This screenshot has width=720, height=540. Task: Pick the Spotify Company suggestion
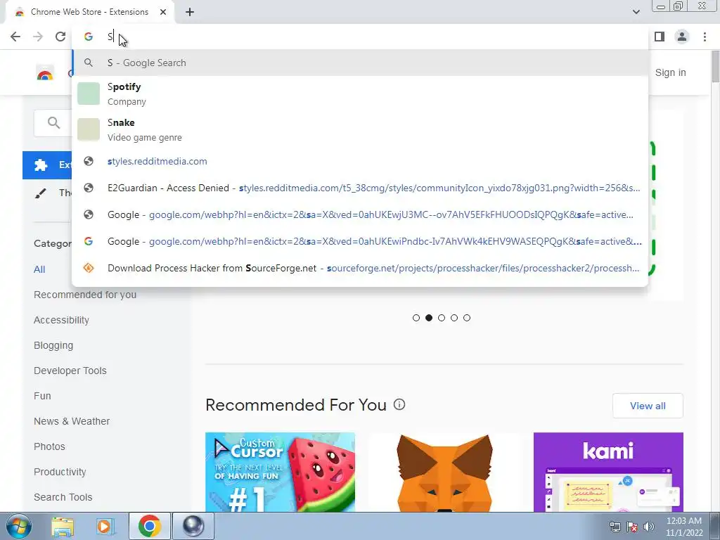pyautogui.click(x=361, y=94)
